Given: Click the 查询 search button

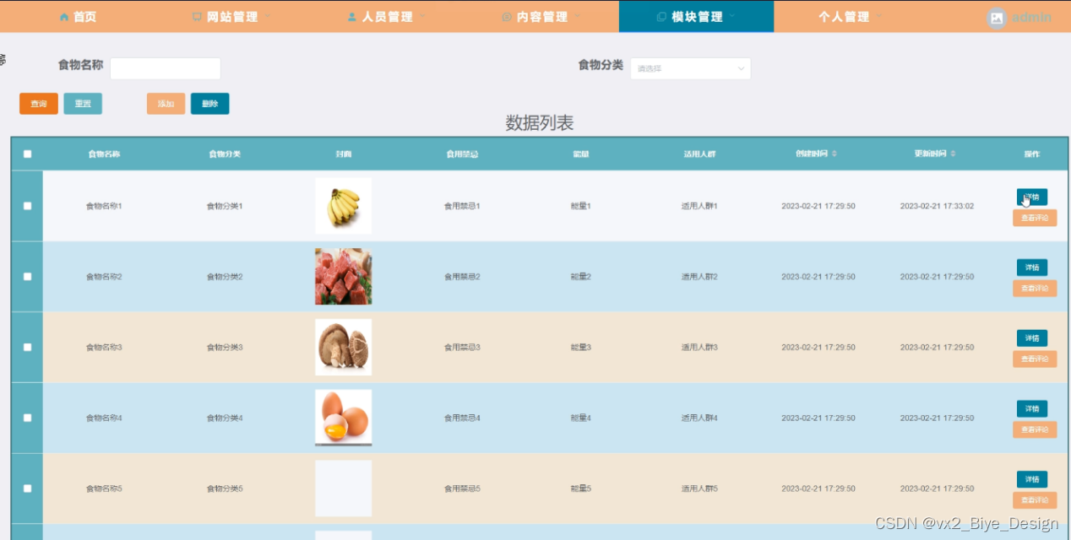Looking at the screenshot, I should pyautogui.click(x=39, y=104).
